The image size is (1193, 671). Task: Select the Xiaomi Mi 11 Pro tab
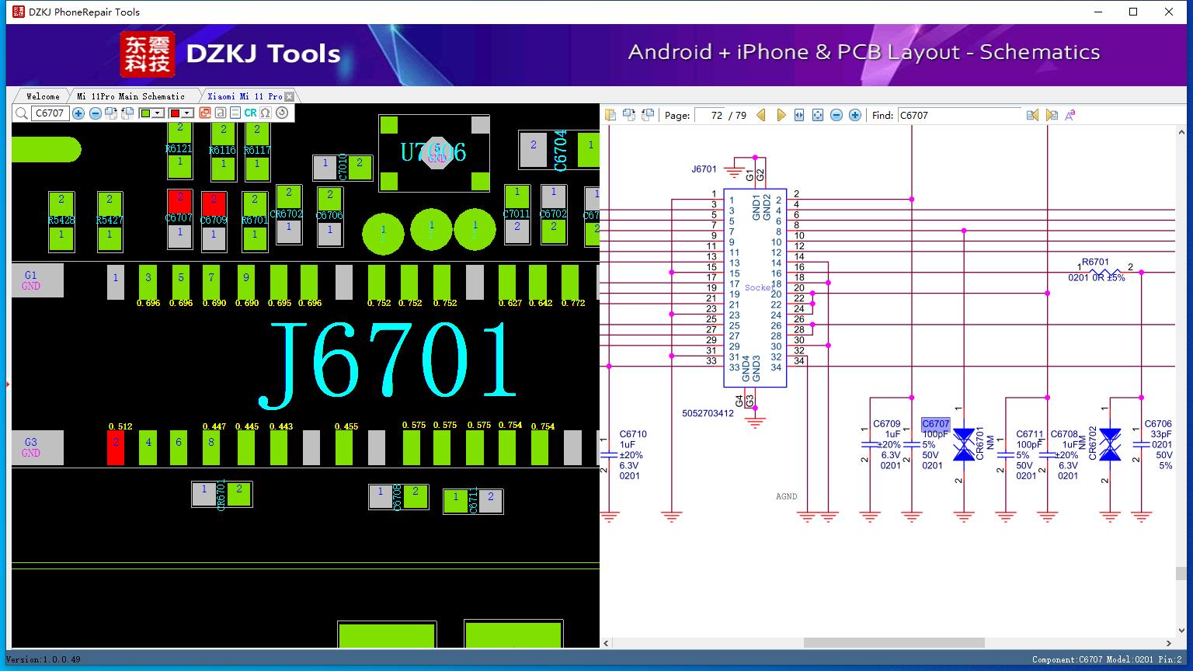[245, 96]
